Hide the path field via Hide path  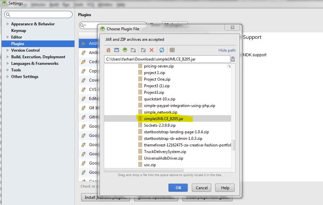(x=226, y=50)
